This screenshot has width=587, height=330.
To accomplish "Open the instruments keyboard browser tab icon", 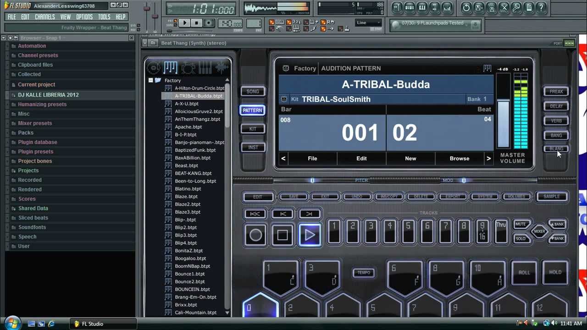I will (205, 68).
